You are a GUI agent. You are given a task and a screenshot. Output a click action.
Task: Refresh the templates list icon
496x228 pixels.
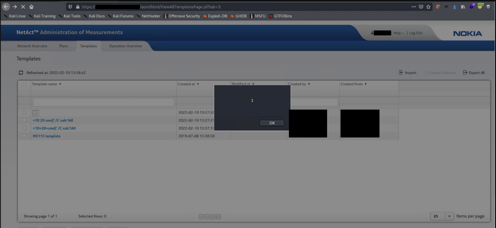[x=21, y=73]
